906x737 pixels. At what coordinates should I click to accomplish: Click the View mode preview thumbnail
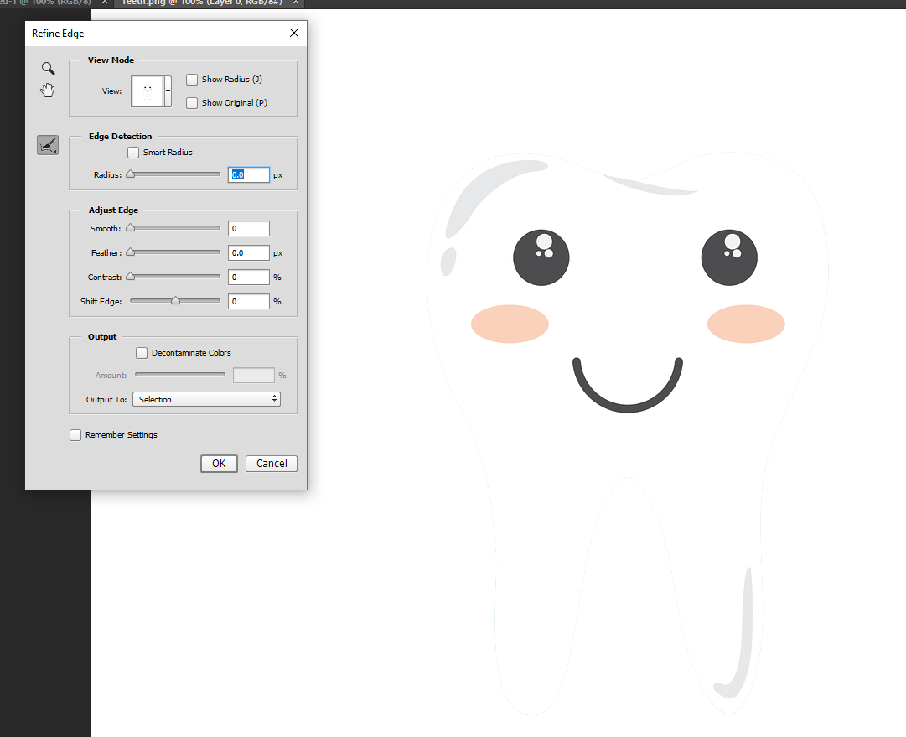coord(147,91)
